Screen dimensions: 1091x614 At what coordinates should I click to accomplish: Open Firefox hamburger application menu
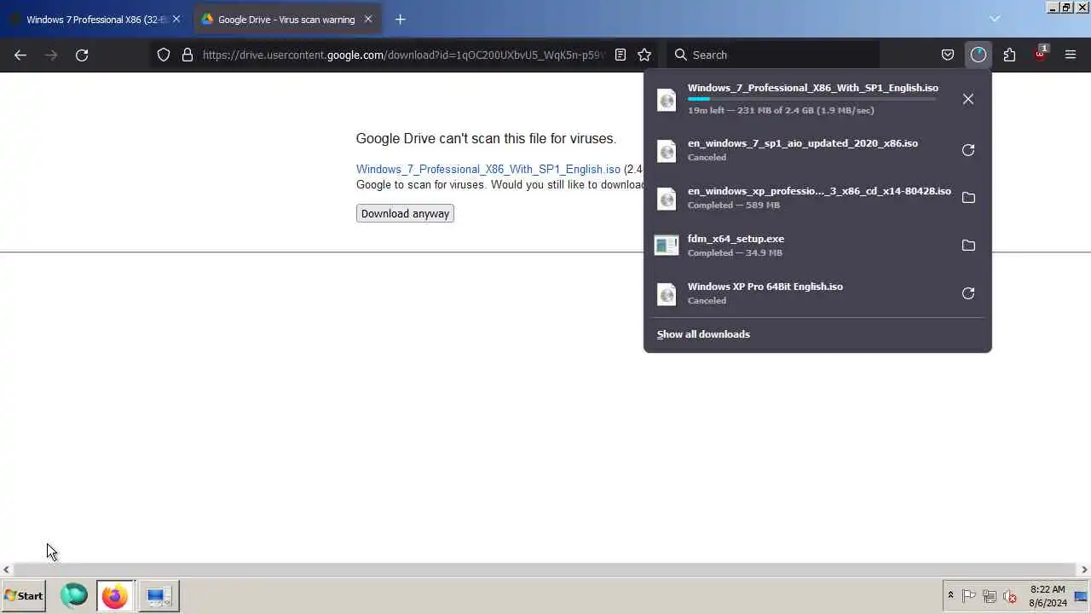tap(1071, 55)
